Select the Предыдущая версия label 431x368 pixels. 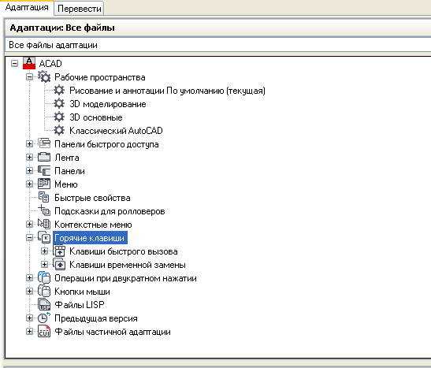coord(96,318)
